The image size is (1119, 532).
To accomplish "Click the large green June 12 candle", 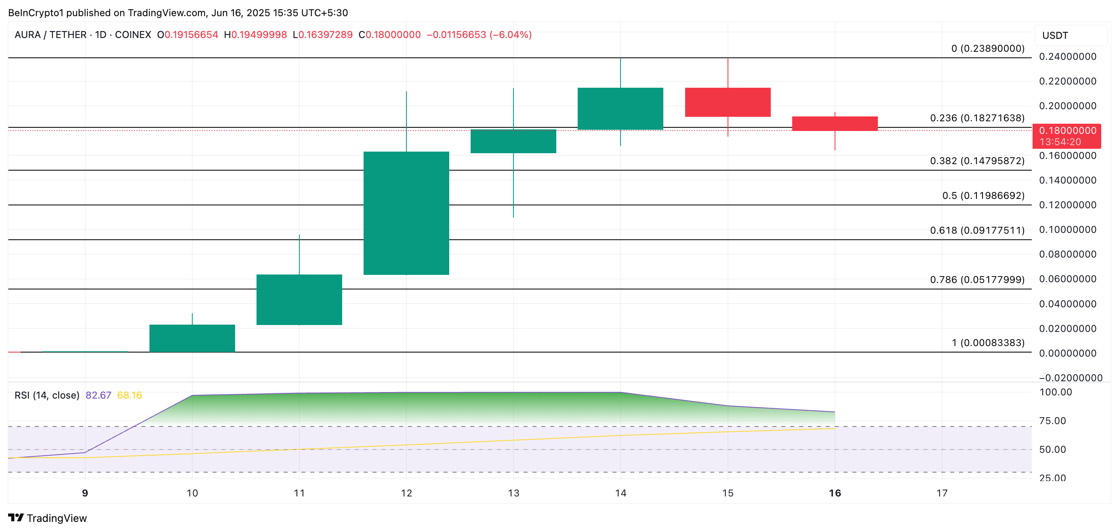I will (406, 213).
